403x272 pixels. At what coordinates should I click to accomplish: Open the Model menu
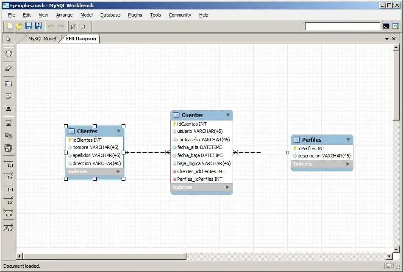(x=86, y=15)
